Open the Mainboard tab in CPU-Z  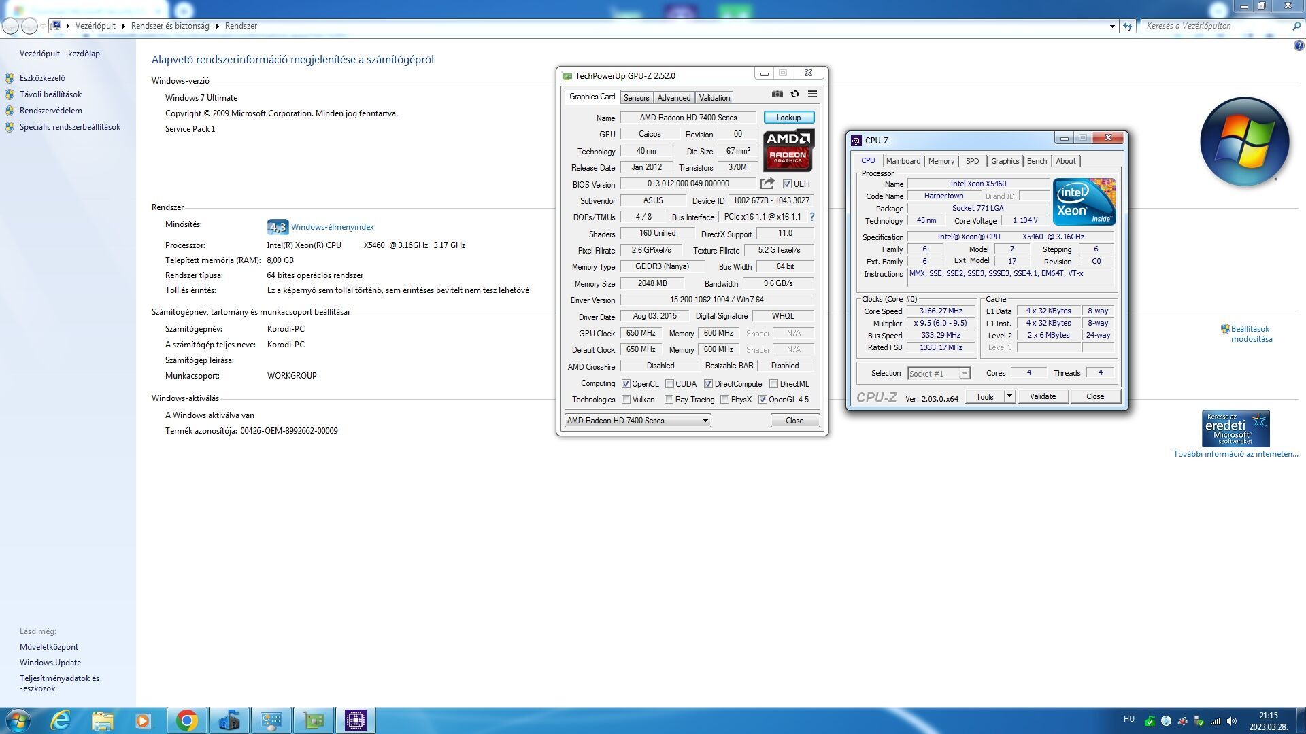903,161
